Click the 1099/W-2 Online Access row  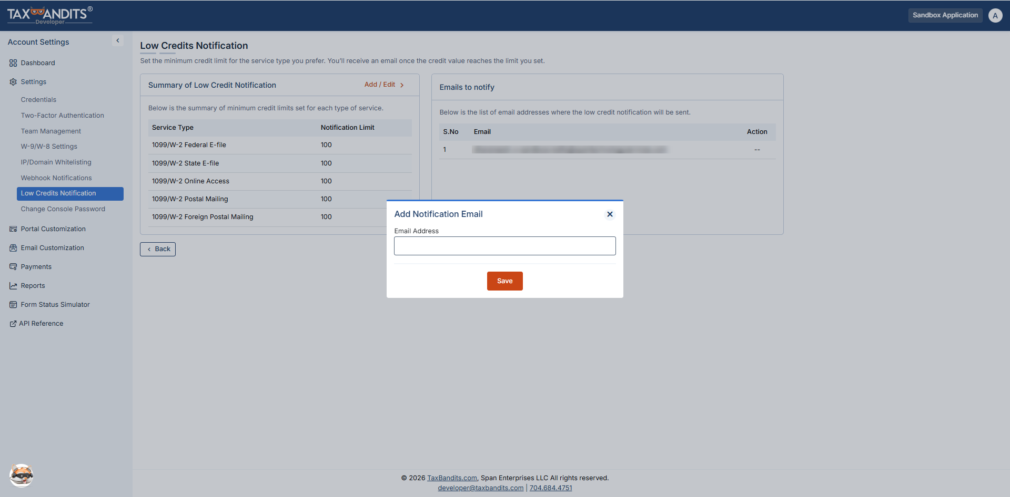(x=280, y=181)
